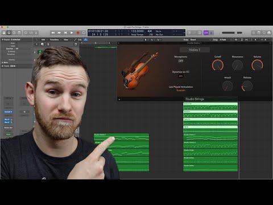Open the Edit menu in tracks area

click(x=44, y=39)
